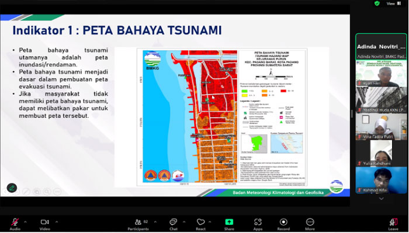Select Yulia Rahdhani's video thumbnail
Image resolution: width=409 pixels, height=233 pixels.
point(381,153)
